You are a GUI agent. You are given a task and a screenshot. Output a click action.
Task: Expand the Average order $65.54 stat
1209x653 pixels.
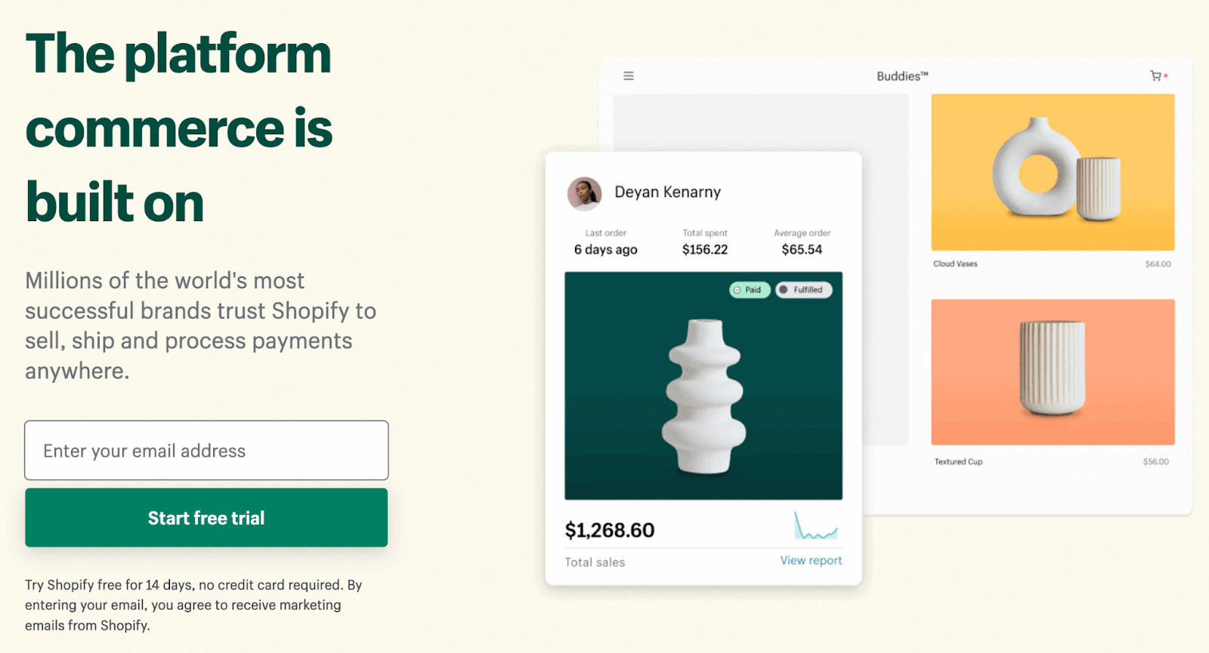(802, 242)
